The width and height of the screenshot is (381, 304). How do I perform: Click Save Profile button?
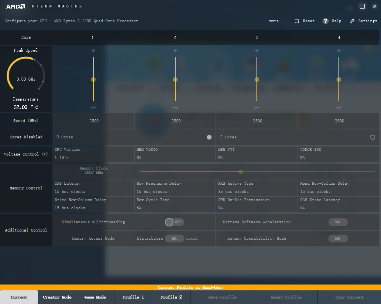[x=222, y=297]
